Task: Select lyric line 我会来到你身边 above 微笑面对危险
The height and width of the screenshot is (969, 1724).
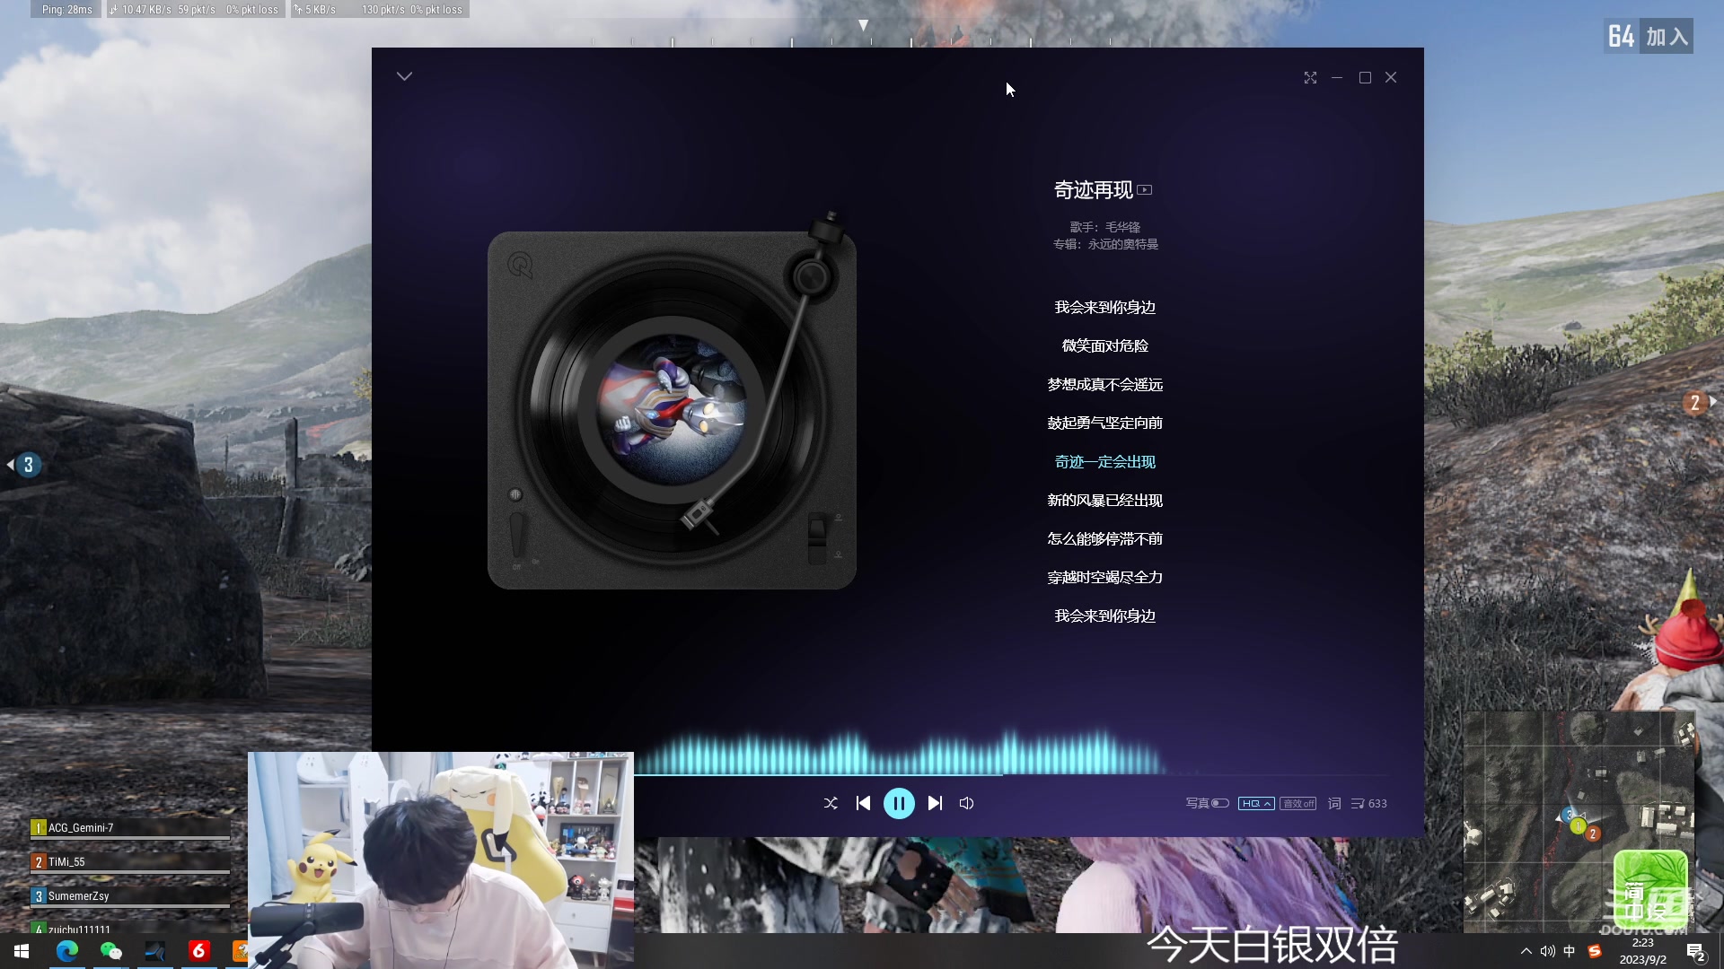Action: click(x=1104, y=307)
